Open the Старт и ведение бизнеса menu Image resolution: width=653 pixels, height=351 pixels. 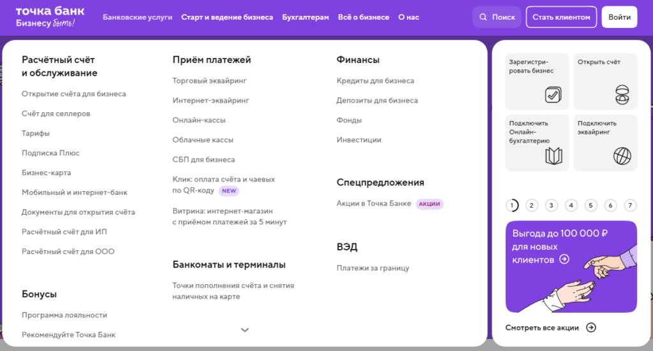coord(227,17)
